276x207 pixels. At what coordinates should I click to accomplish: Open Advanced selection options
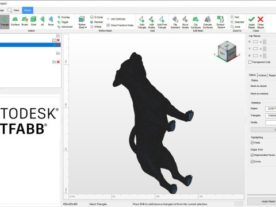coord(65,27)
